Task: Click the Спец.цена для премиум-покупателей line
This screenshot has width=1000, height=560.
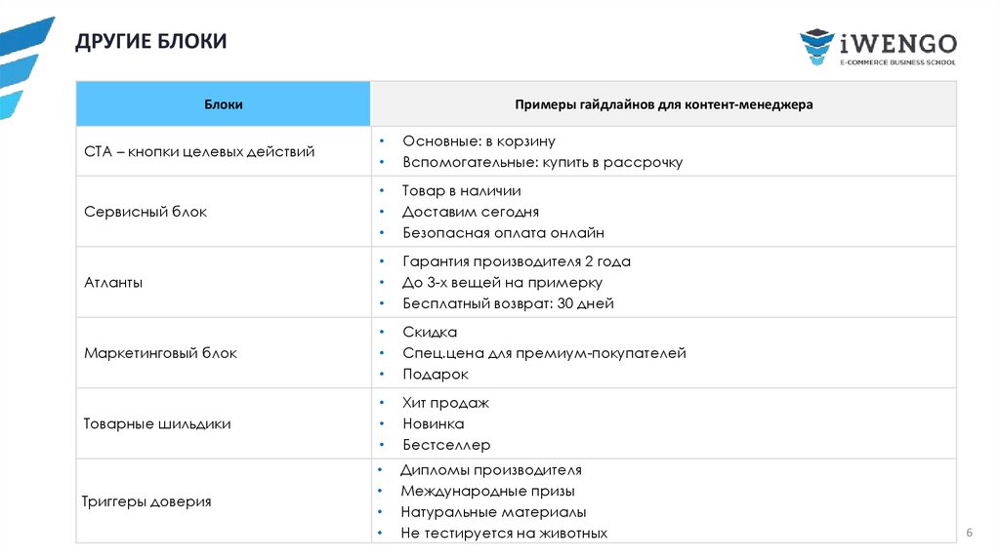Action: tap(544, 353)
